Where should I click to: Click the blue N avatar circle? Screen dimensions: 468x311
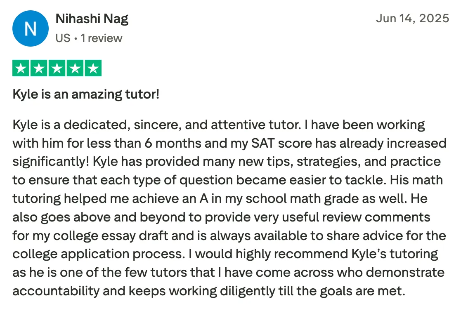click(31, 28)
